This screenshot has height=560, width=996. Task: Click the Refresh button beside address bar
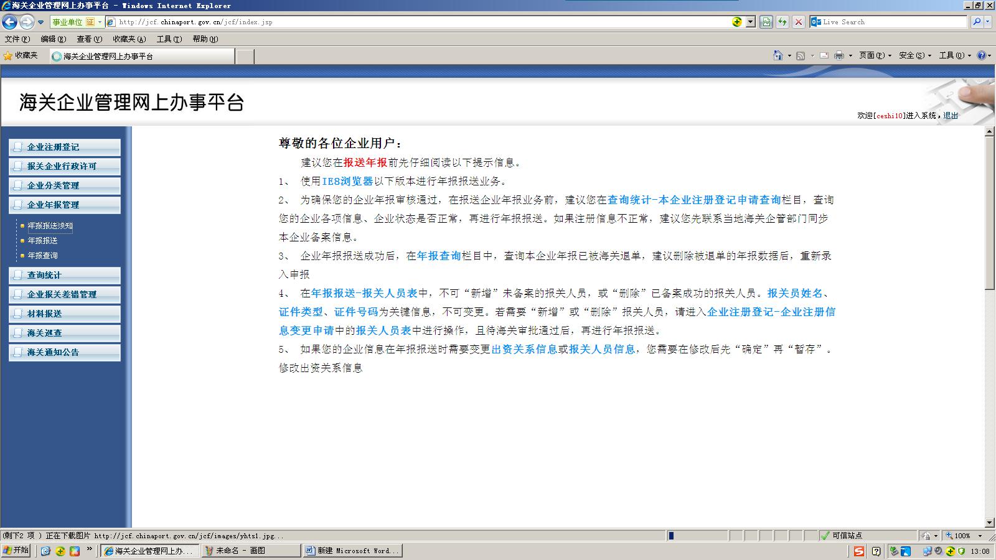(x=782, y=22)
